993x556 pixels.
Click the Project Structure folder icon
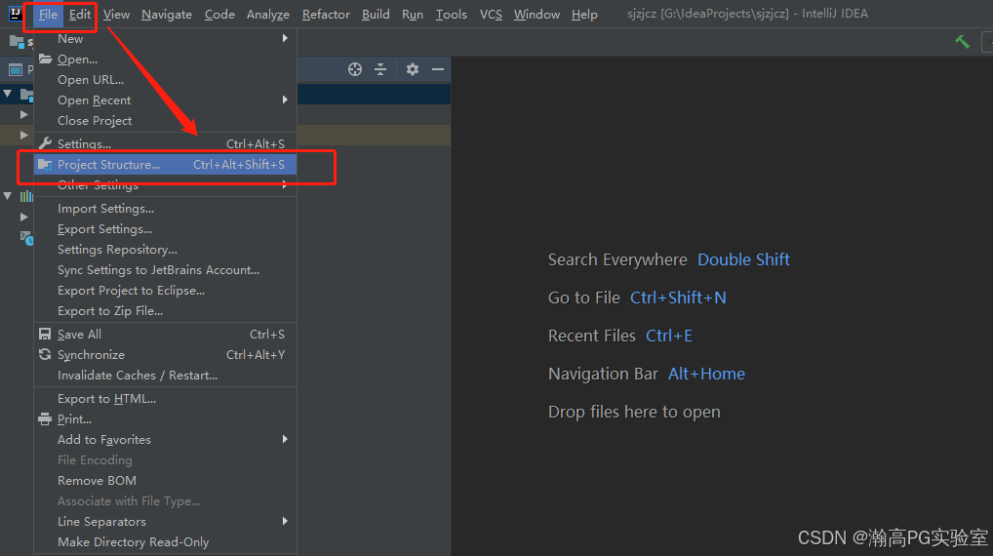click(45, 165)
